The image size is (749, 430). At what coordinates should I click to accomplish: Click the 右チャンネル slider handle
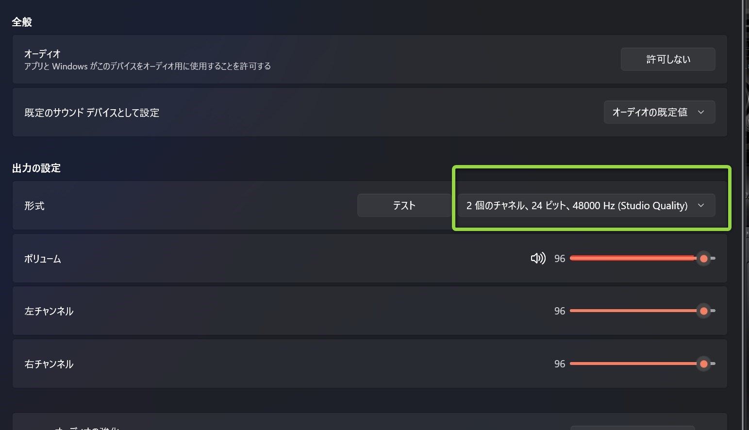pyautogui.click(x=703, y=364)
